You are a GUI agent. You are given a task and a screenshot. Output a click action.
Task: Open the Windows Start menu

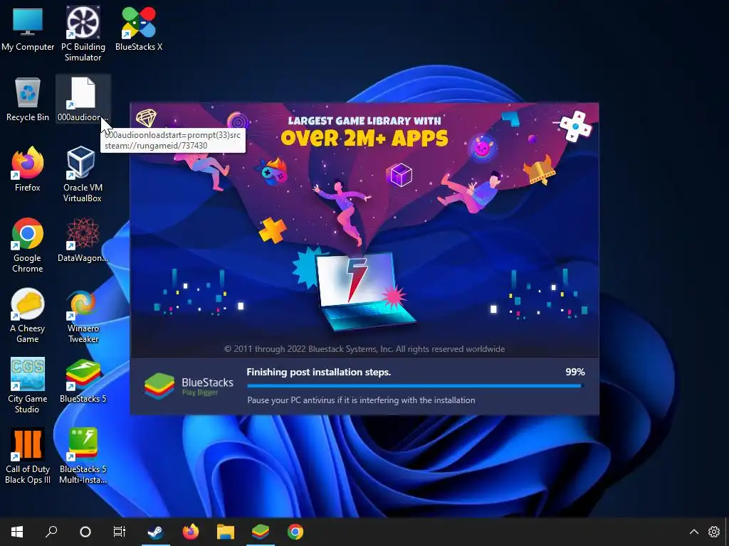(17, 532)
